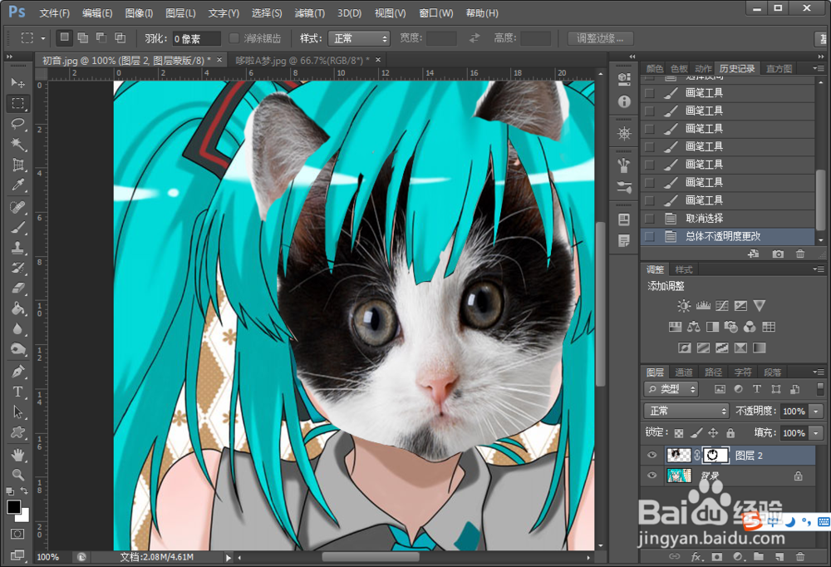Open History panel flyout menu
Image resolution: width=831 pixels, height=567 pixels.
tap(819, 68)
